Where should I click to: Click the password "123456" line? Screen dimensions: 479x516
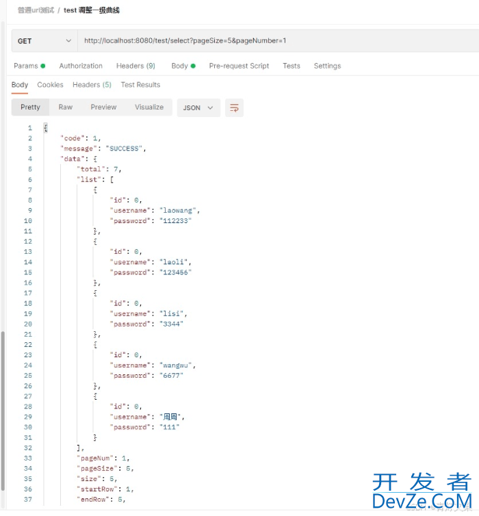click(151, 272)
